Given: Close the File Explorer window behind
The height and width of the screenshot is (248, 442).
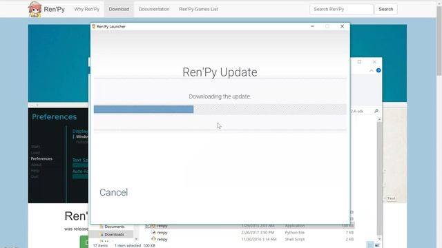Looking at the screenshot, I should coord(374,62).
